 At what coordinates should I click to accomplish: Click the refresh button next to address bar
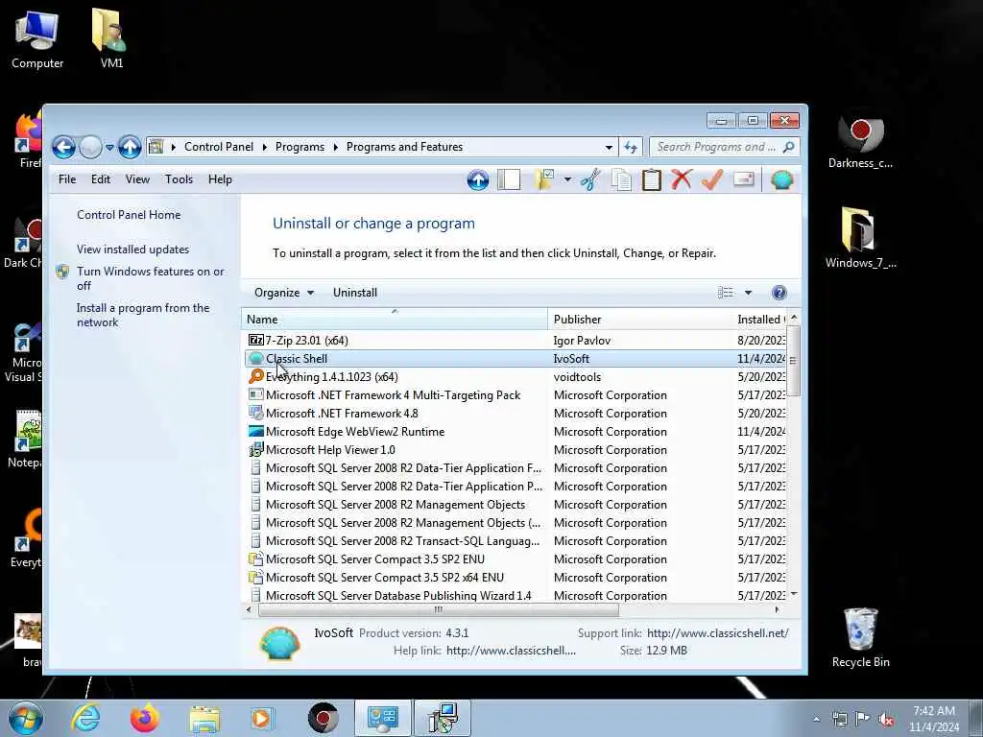[631, 147]
